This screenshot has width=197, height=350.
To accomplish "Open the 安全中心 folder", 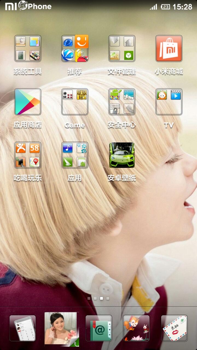I will click(122, 102).
